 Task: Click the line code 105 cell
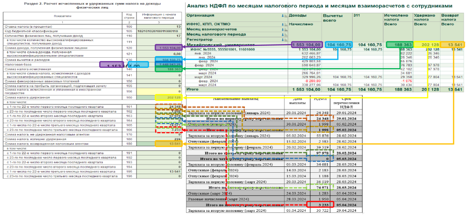tap(129, 31)
